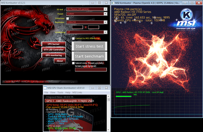
Task: Close the MSI GPU Shark window
Action: click(106, 88)
